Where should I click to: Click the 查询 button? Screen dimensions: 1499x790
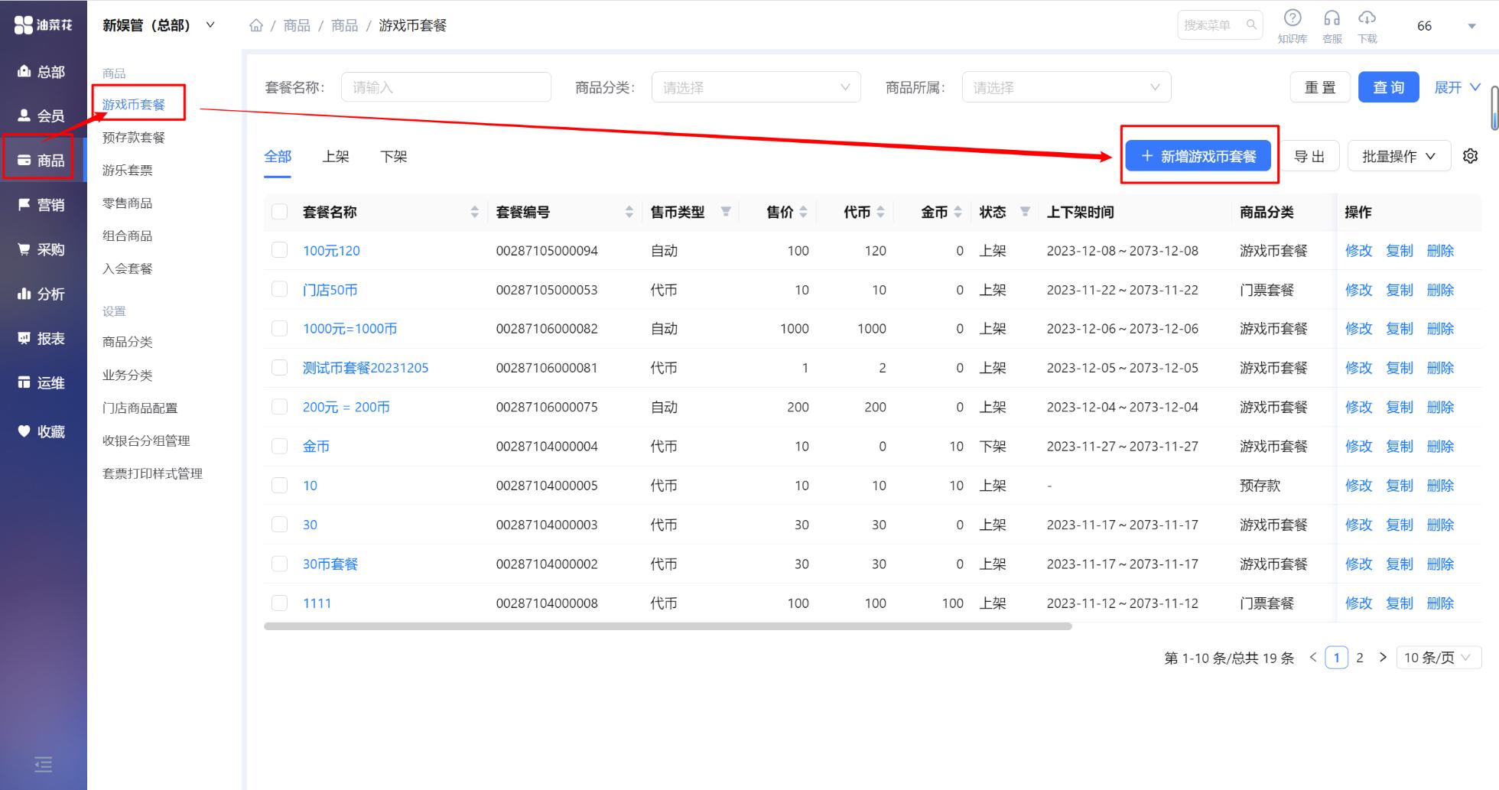tap(1389, 87)
